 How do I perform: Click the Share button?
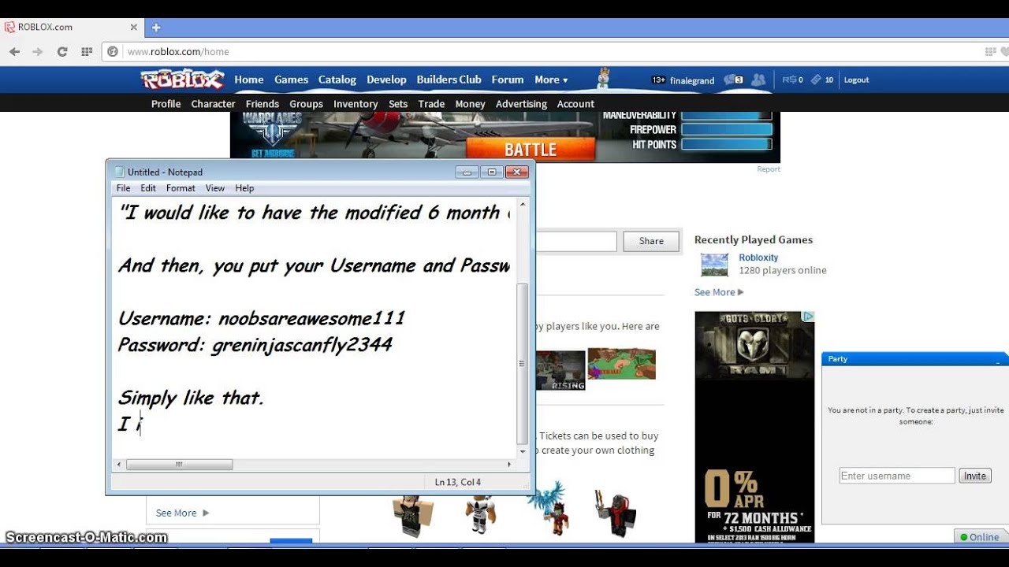[x=651, y=241]
